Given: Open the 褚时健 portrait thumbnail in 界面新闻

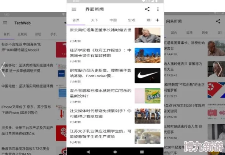Looking at the screenshot, I should coord(147,35).
